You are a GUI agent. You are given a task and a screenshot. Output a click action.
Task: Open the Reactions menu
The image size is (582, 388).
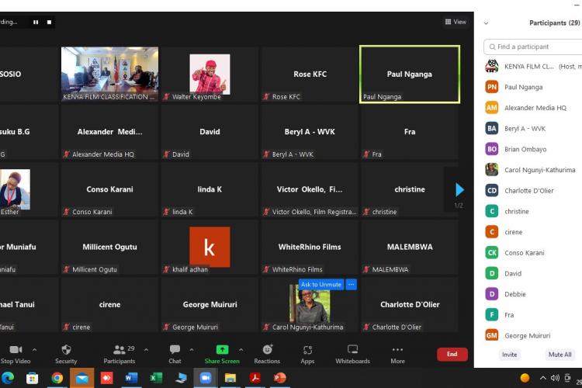coord(267,350)
